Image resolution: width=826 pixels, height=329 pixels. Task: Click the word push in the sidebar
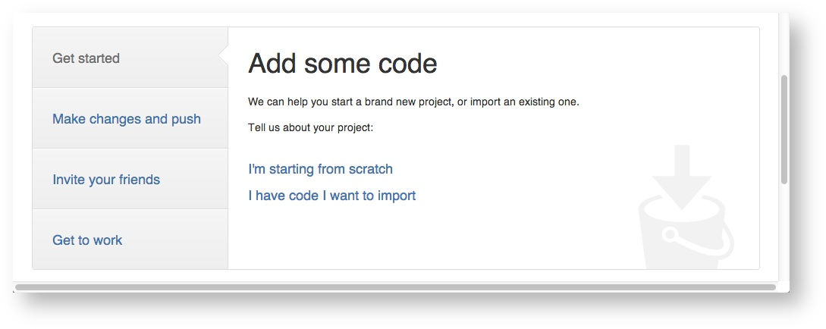pyautogui.click(x=186, y=119)
